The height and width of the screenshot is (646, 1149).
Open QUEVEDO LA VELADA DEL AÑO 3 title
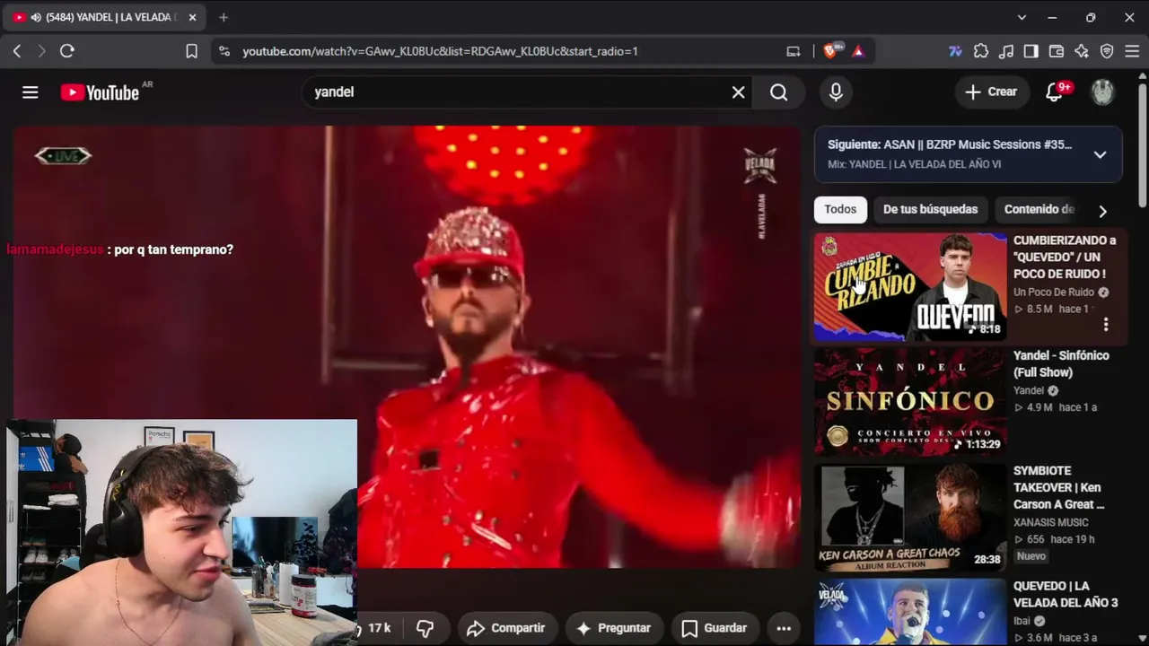pyautogui.click(x=1066, y=594)
